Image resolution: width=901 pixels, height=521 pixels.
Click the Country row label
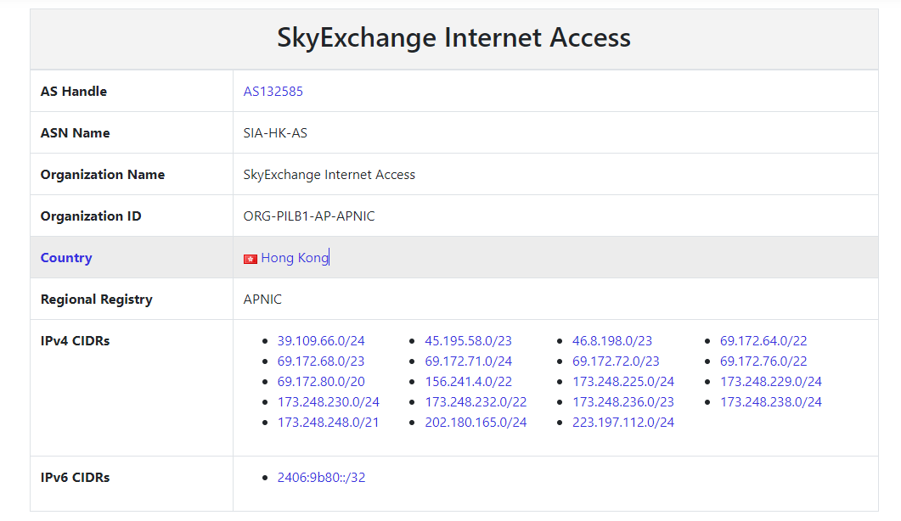pyautogui.click(x=66, y=258)
